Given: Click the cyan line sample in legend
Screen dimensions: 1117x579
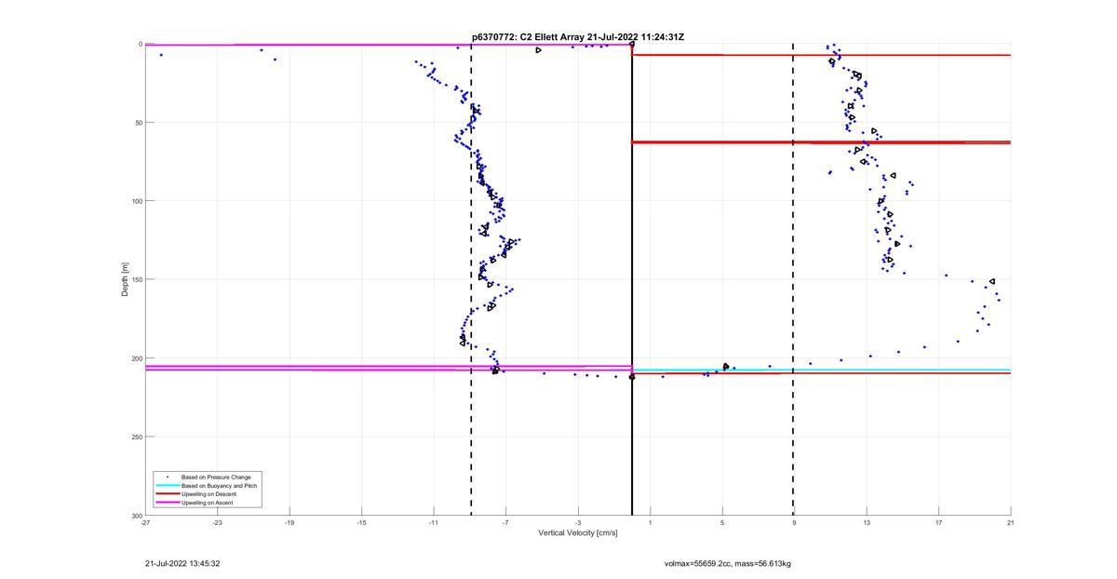Looking at the screenshot, I should [x=167, y=486].
